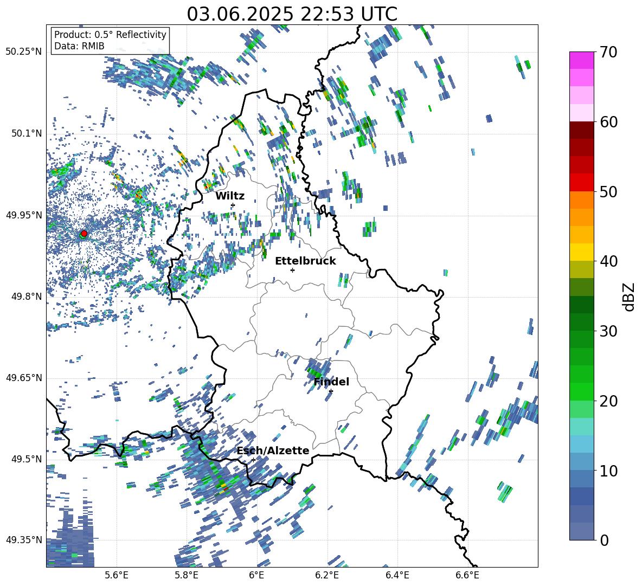
Task: Click the 49.8°N latitude label
Action: click(x=26, y=297)
